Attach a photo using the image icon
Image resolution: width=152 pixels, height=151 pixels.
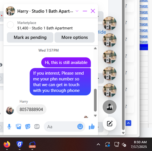pos(19,127)
